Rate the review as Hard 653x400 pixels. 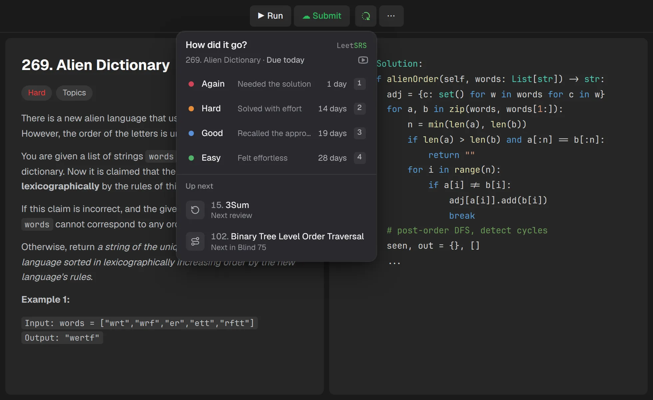click(276, 108)
